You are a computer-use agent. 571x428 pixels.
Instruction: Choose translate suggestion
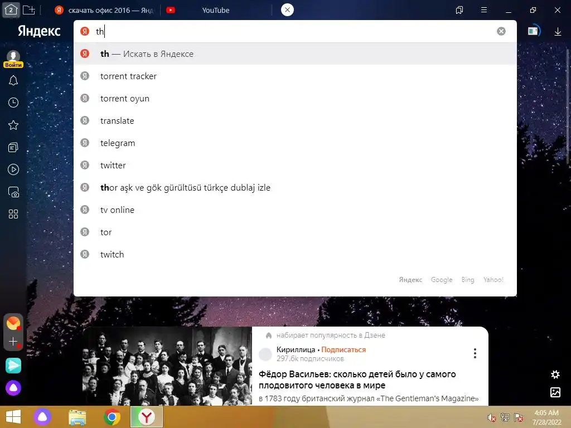(295, 120)
